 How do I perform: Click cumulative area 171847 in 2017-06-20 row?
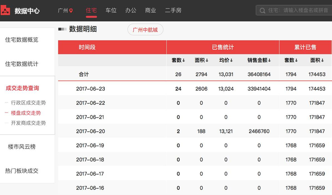pos(317,131)
